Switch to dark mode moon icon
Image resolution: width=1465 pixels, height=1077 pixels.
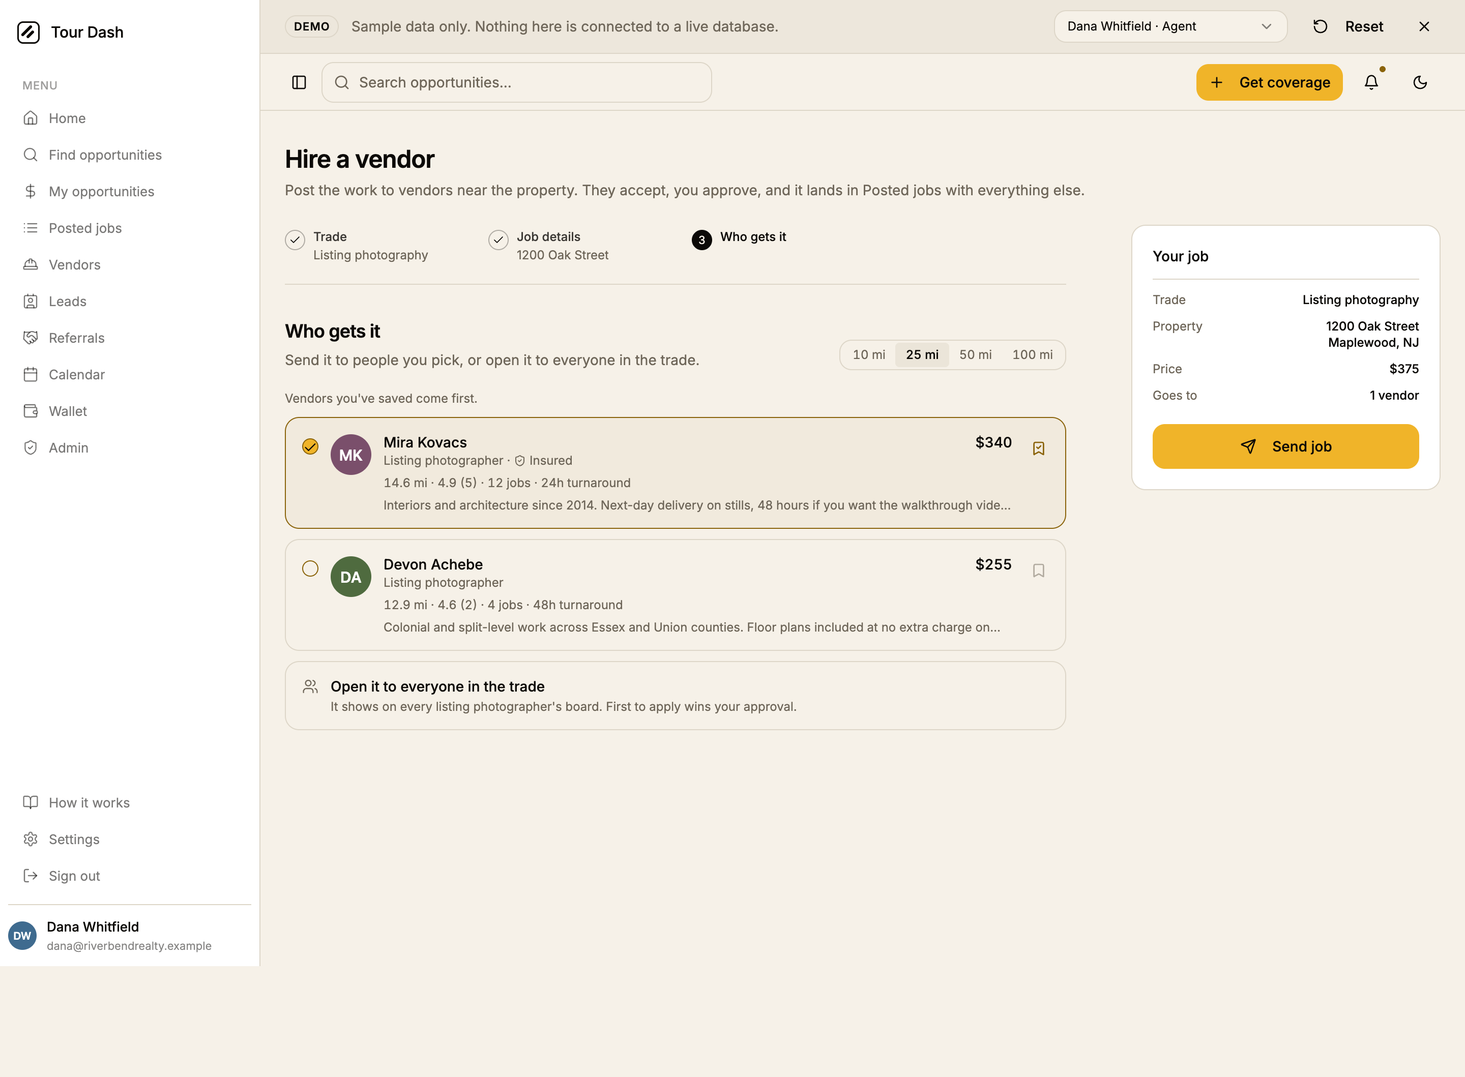(1420, 82)
